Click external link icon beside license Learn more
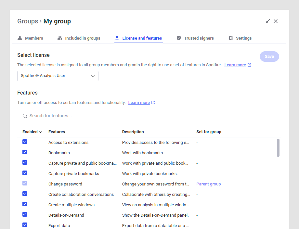 click(249, 65)
